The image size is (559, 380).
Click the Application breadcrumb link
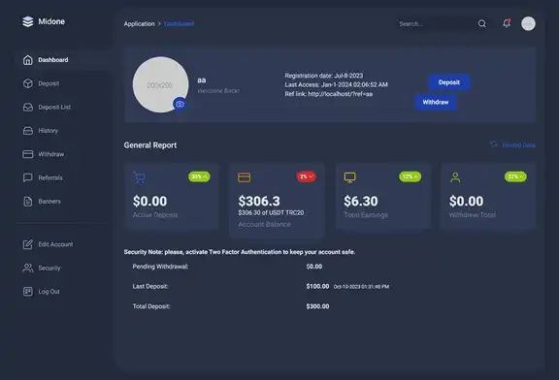(x=140, y=24)
